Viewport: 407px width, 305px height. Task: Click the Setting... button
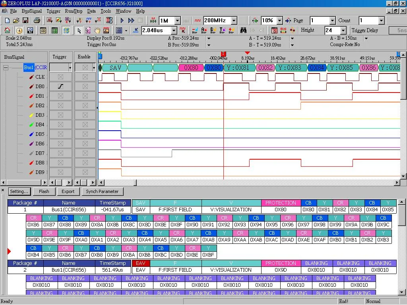19,191
